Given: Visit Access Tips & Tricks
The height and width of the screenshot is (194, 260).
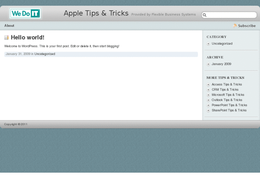Looking at the screenshot, I should pyautogui.click(x=227, y=84).
